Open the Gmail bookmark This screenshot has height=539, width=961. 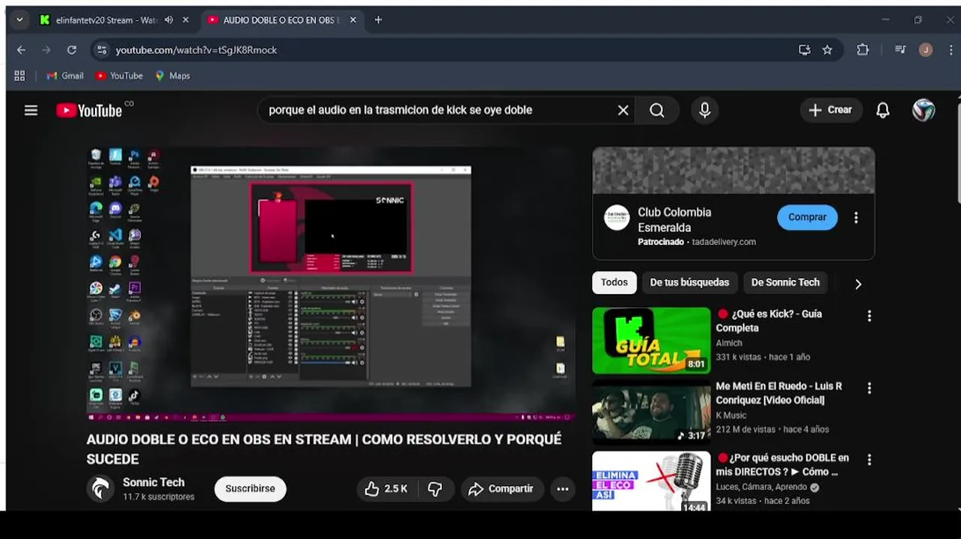(x=65, y=76)
